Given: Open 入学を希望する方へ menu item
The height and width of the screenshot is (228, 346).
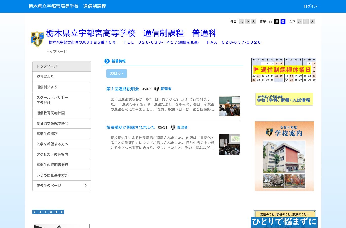Looking at the screenshot, I should click(x=62, y=144).
